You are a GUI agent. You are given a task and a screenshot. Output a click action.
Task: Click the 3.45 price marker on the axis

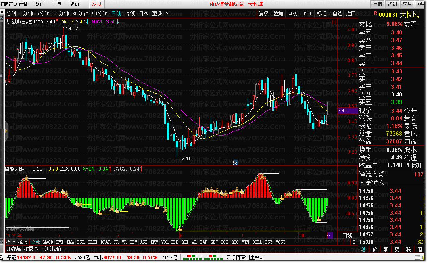(347, 111)
